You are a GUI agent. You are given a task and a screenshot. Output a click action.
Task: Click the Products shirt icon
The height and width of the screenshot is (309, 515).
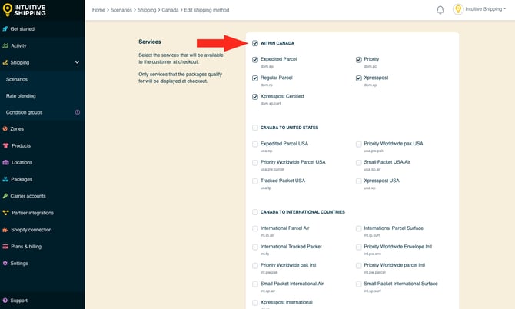(5, 145)
